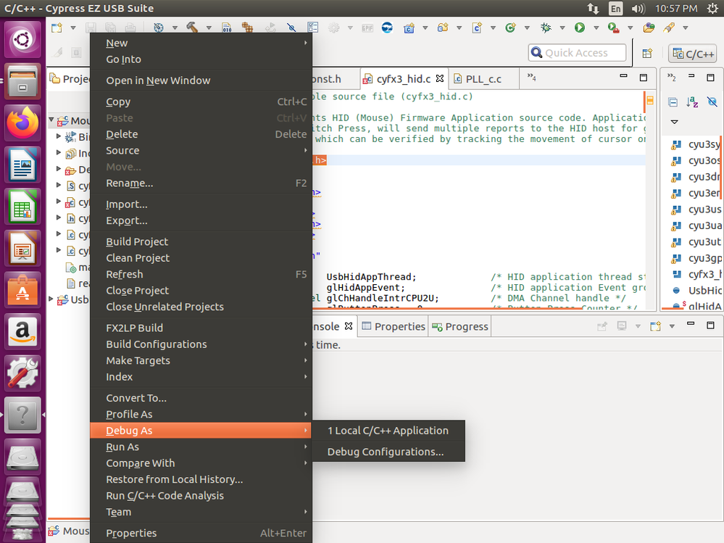
Task: Show the hidden editor tabs list
Action: click(x=532, y=78)
